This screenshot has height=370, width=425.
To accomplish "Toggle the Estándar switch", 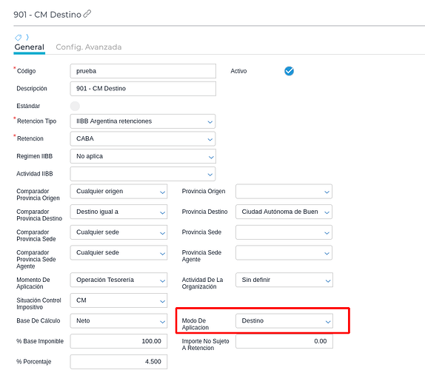I will tap(75, 106).
